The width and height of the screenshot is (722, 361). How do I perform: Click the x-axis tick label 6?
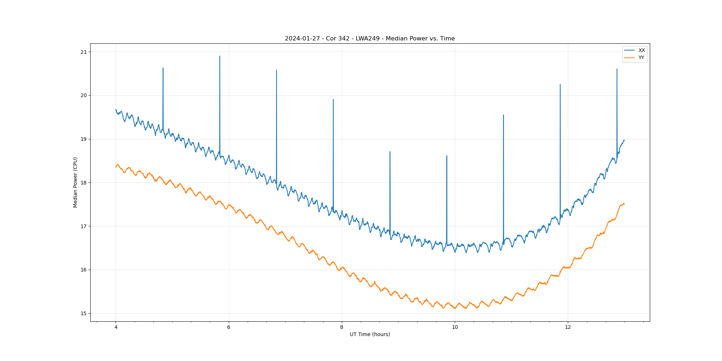pos(229,327)
